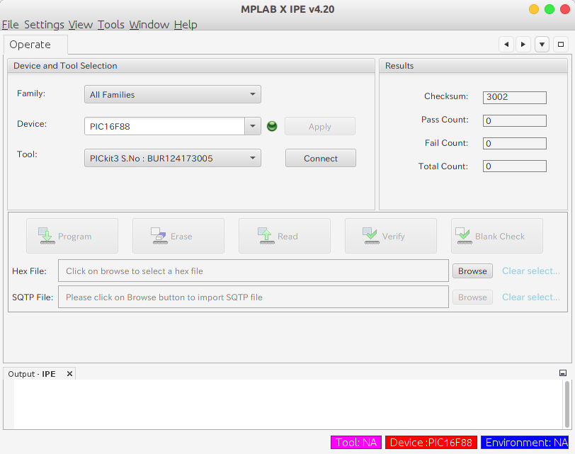Click the Results panel header
575x454 pixels.
coord(473,66)
